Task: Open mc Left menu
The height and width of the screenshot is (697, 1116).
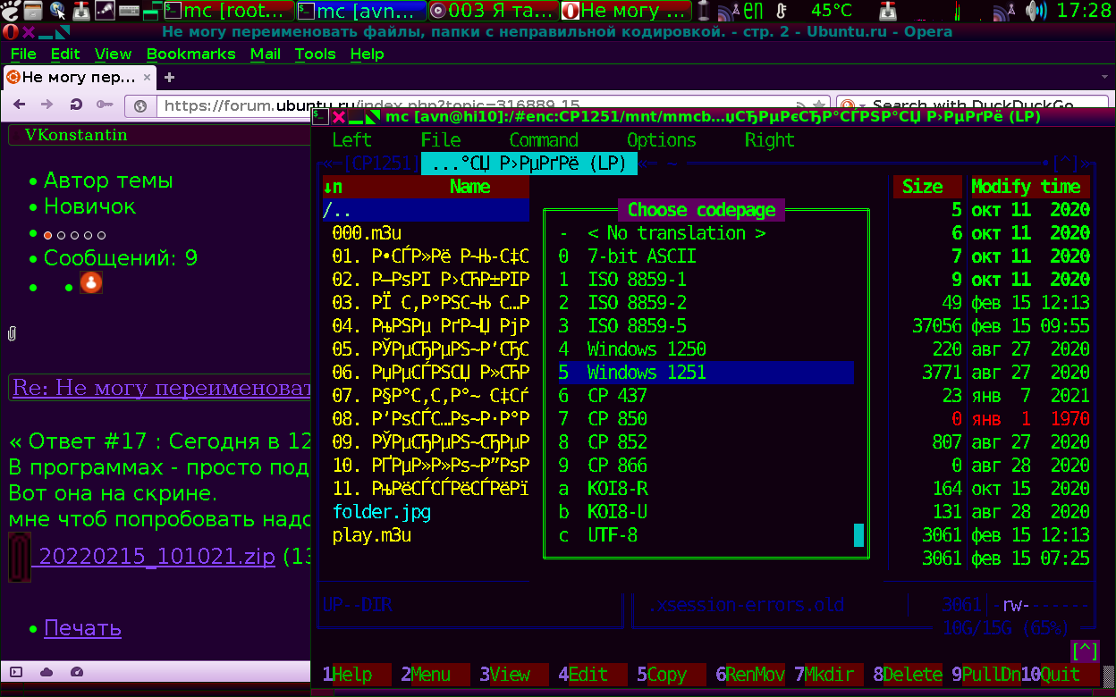Action: (351, 140)
